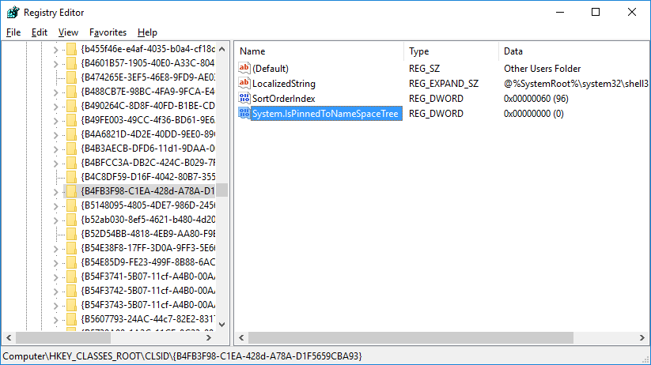The height and width of the screenshot is (365, 651).
Task: Click the SortOrderIndex DWORD icon
Action: click(244, 98)
